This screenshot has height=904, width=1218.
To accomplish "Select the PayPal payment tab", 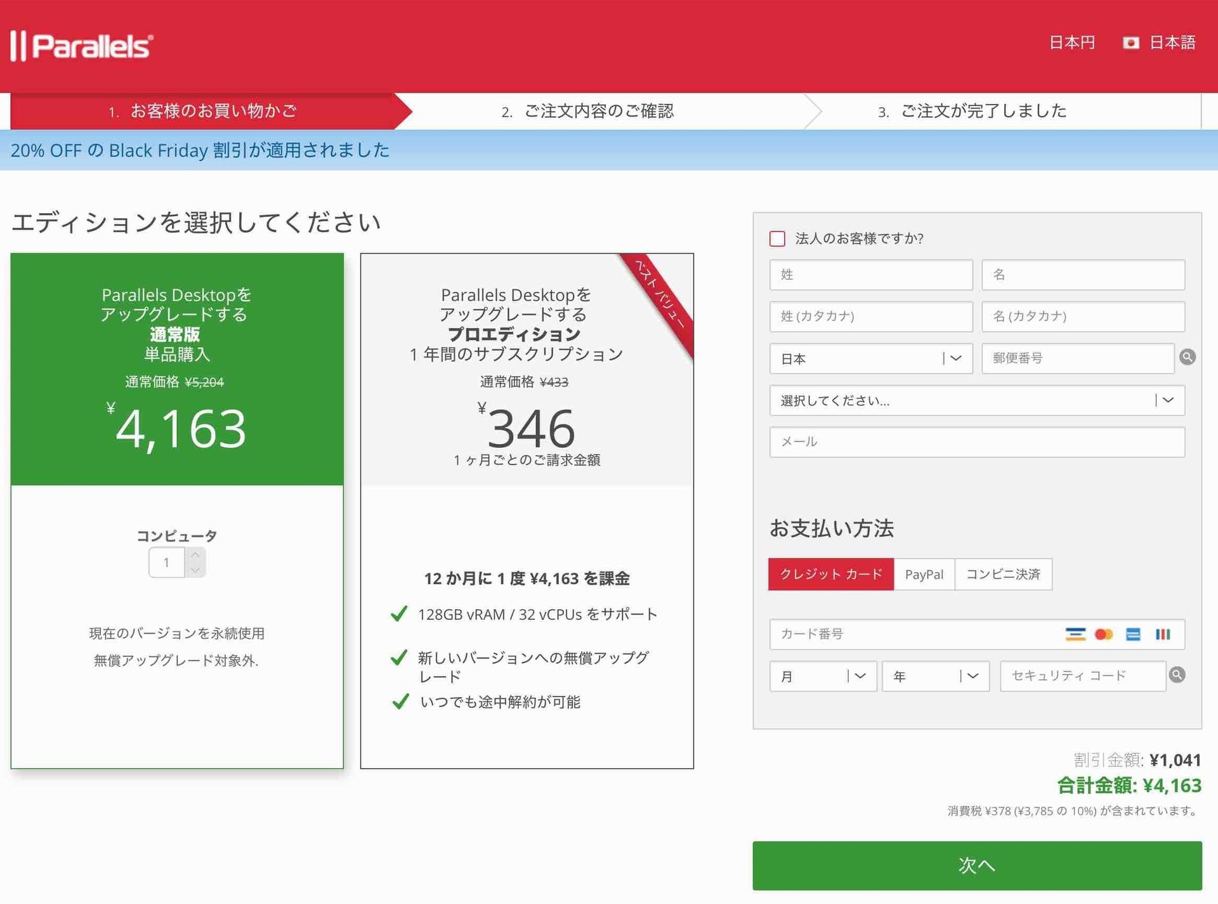I will click(x=924, y=574).
